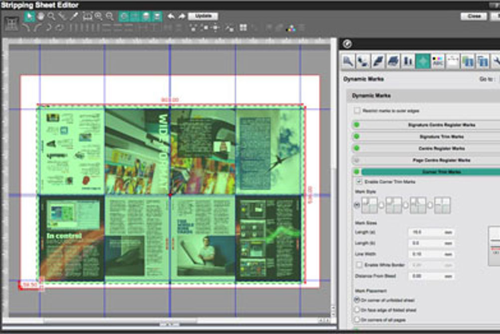The width and height of the screenshot is (500, 334).
Task: Select the fourth mark style radio button
Action: pyautogui.click(x=430, y=205)
